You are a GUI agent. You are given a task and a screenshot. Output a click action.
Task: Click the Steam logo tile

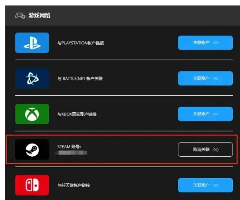point(32,150)
